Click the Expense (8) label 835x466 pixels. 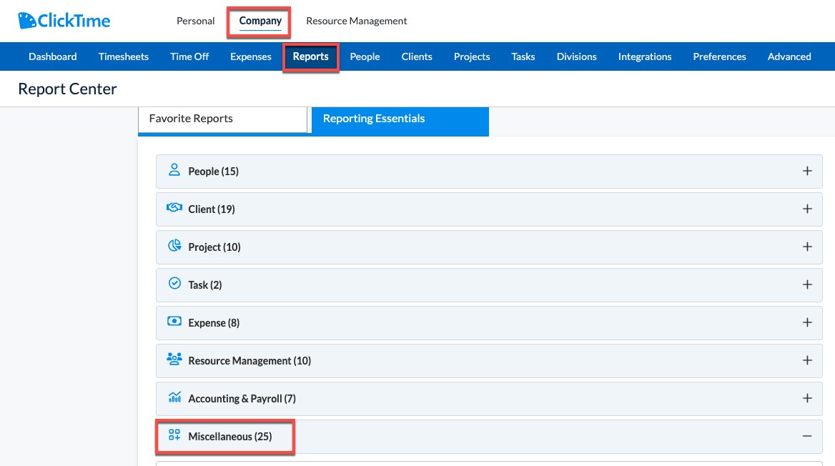click(x=214, y=323)
